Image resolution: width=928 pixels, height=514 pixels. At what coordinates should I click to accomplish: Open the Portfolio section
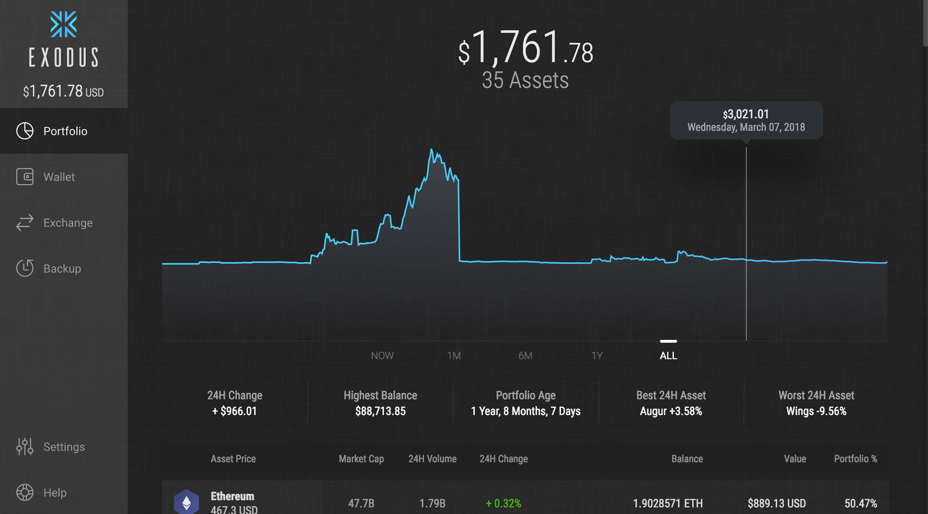click(x=64, y=131)
